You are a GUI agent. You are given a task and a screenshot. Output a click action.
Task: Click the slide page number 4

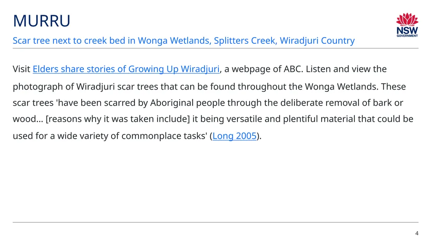click(417, 233)
